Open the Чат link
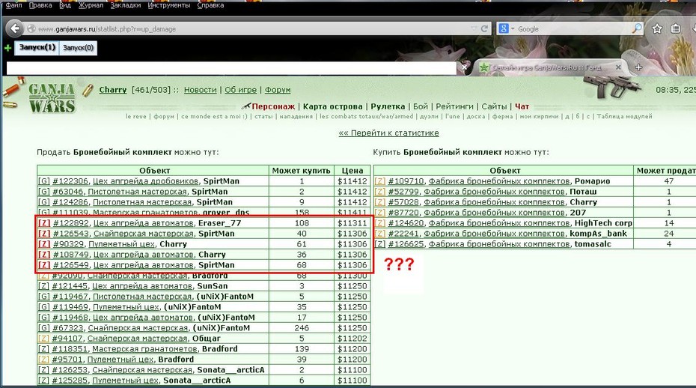Image resolution: width=696 pixels, height=388 pixels. click(522, 106)
